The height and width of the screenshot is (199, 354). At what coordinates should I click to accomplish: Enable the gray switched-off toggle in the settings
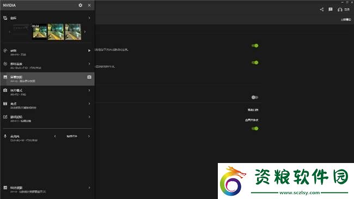coord(255,97)
